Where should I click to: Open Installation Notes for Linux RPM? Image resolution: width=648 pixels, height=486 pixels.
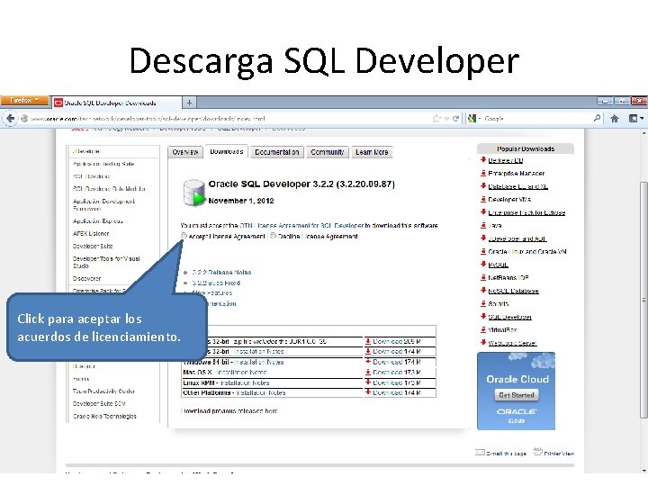tap(244, 382)
